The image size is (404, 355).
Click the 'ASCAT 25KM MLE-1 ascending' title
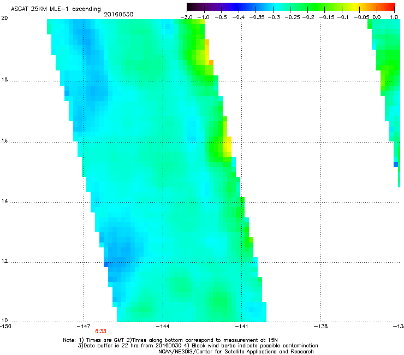[56, 9]
